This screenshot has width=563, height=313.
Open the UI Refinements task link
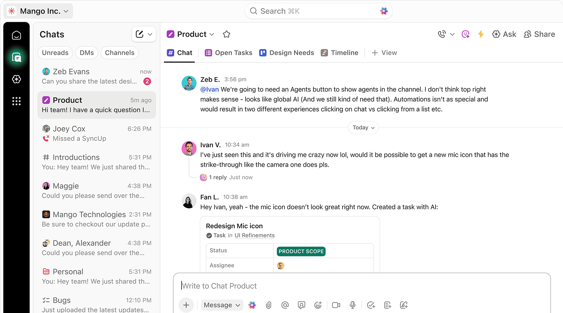[x=254, y=235]
